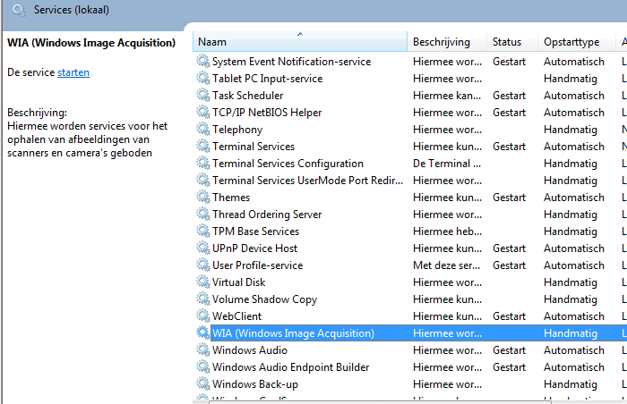Select the WIA service gear icon
627x404 pixels.
click(203, 332)
